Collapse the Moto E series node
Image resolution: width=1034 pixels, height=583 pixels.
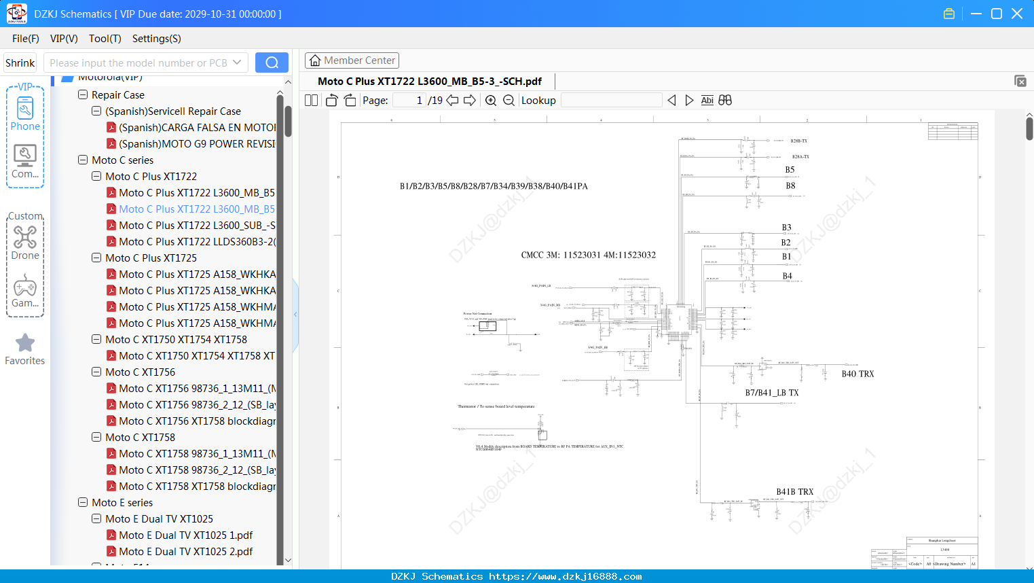pyautogui.click(x=83, y=503)
